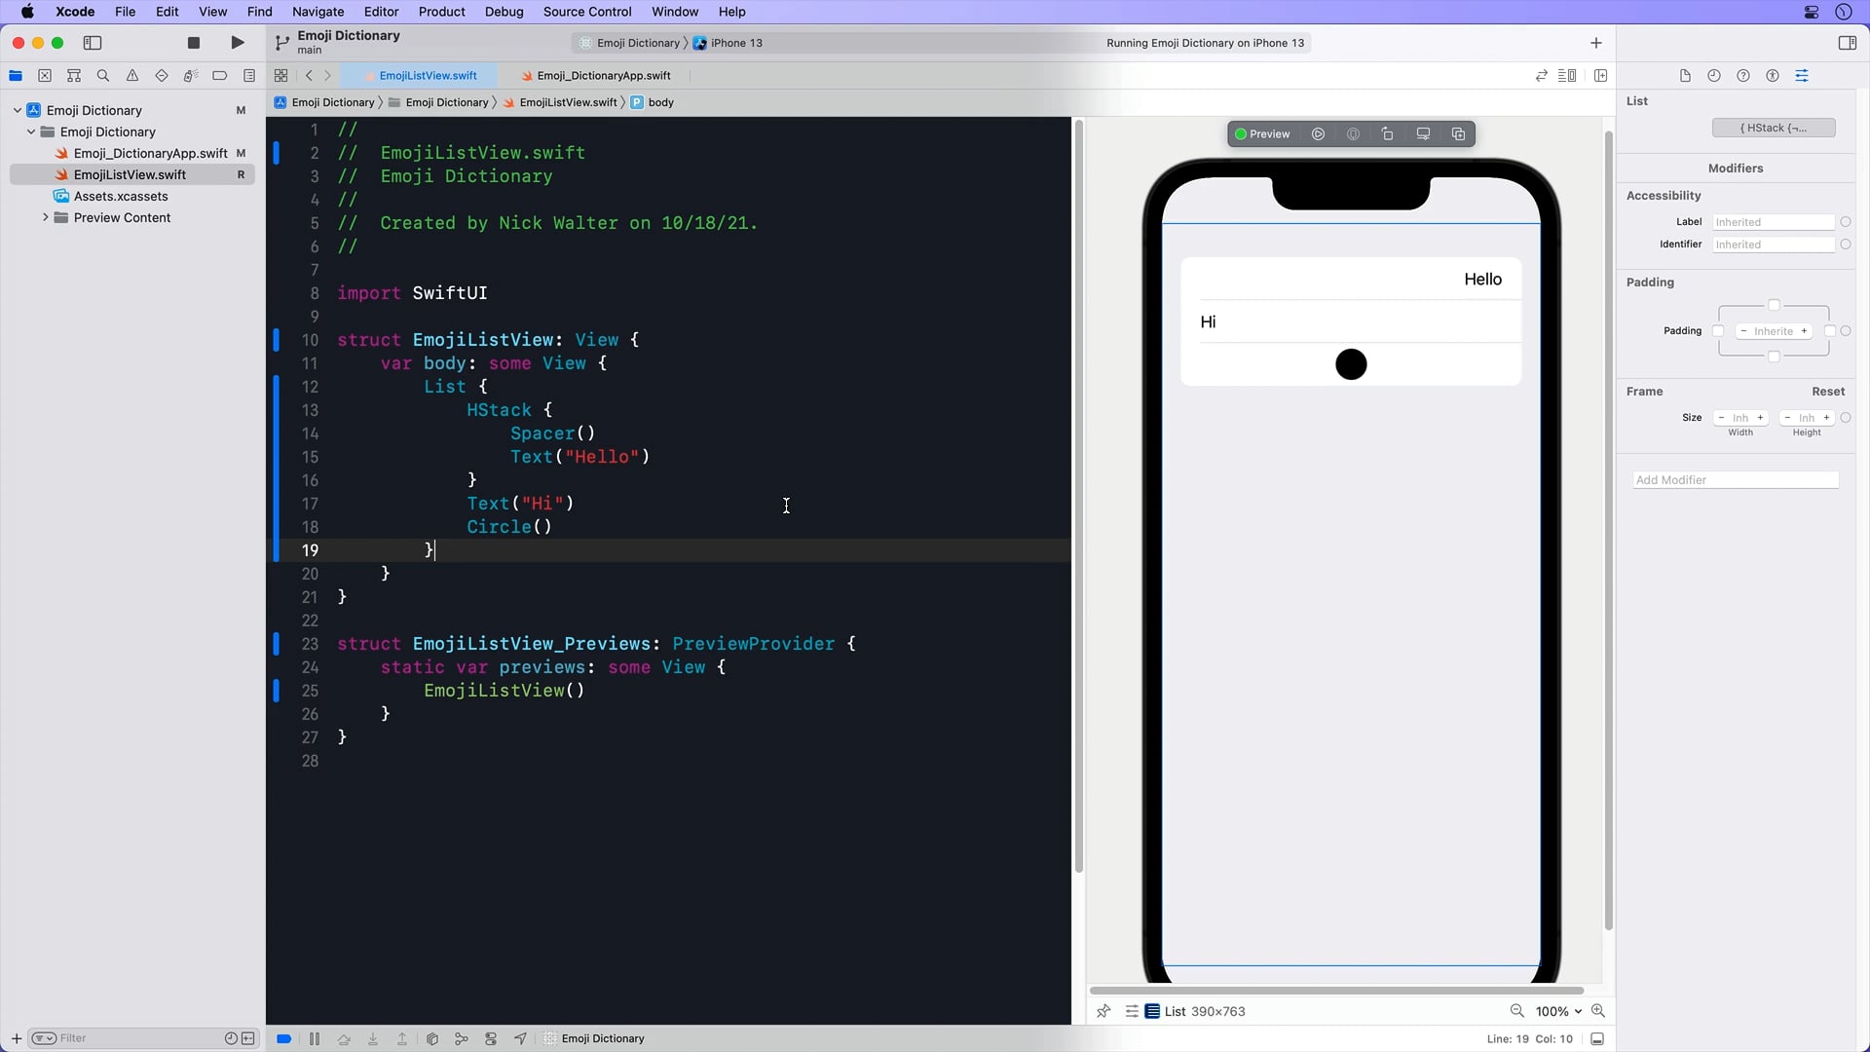Open the Find navigator magnifier
The image size is (1870, 1052).
point(103,76)
